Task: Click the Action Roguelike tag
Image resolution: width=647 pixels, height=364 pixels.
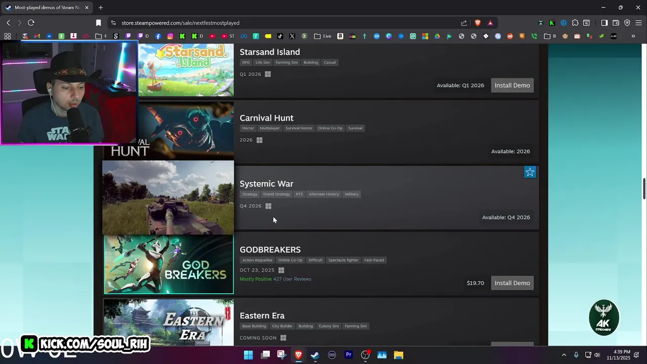Action: 257,260
